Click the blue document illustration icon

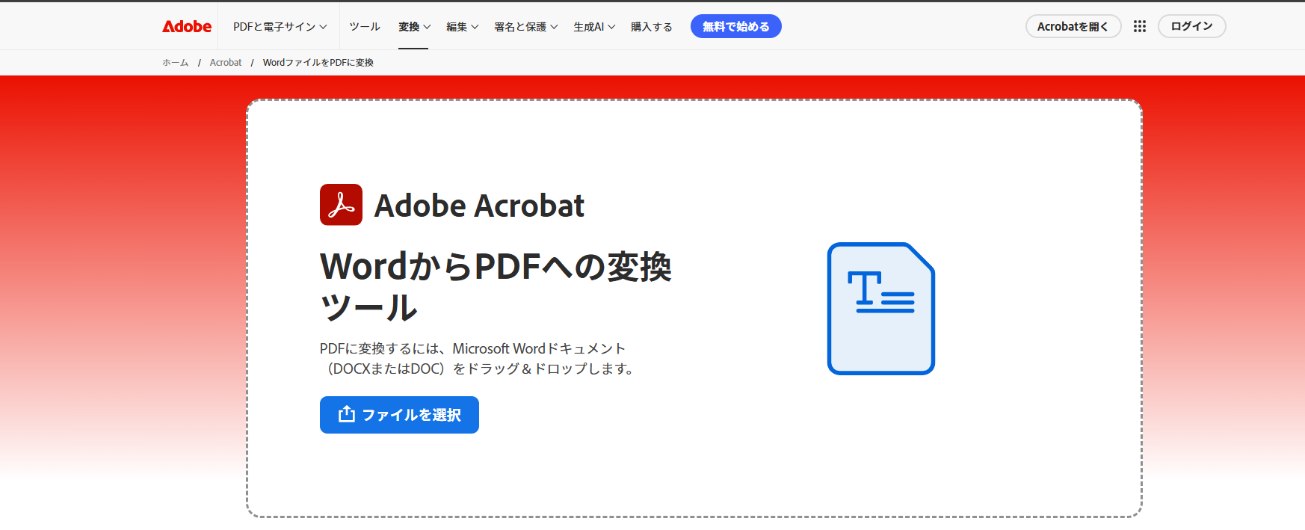tap(881, 309)
